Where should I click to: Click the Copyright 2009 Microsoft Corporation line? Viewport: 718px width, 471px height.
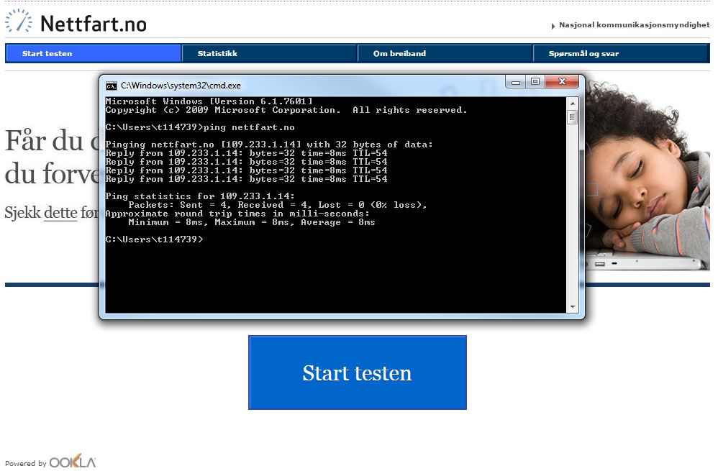pos(286,110)
